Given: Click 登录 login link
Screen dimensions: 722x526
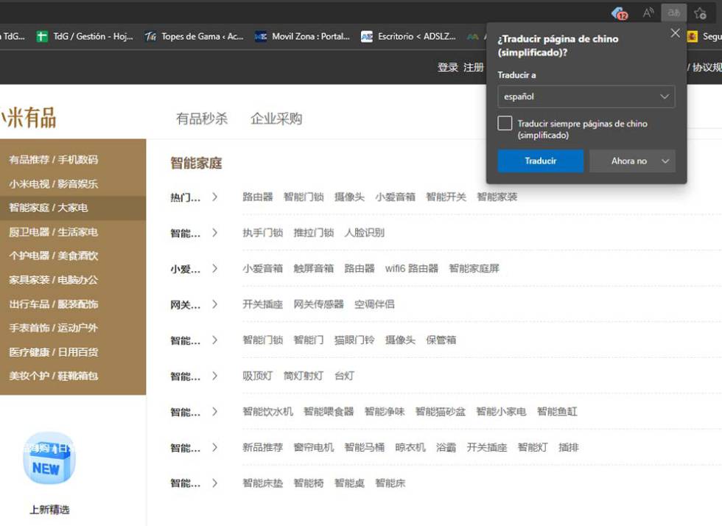Looking at the screenshot, I should click(x=448, y=67).
